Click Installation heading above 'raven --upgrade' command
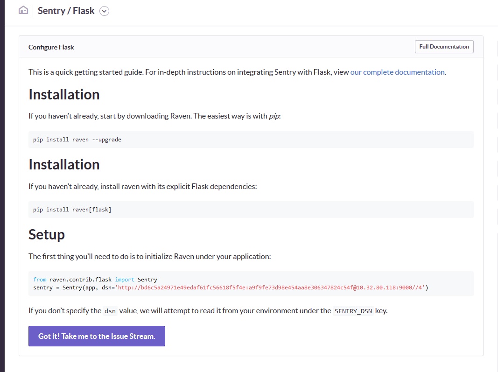Screen dimensions: 498x372 click(64, 95)
